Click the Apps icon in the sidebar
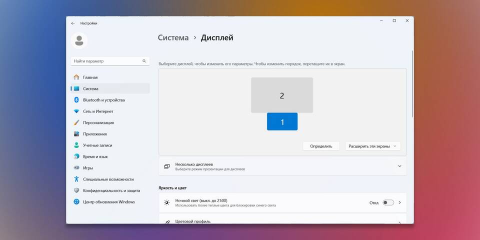The image size is (480, 240). coord(76,134)
